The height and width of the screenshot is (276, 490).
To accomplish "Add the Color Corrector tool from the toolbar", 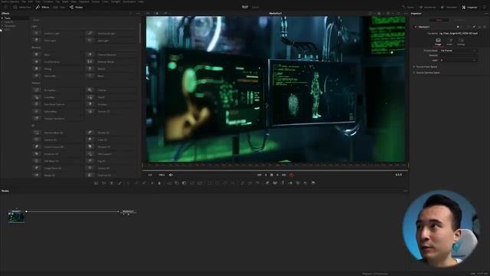I will coord(129,182).
